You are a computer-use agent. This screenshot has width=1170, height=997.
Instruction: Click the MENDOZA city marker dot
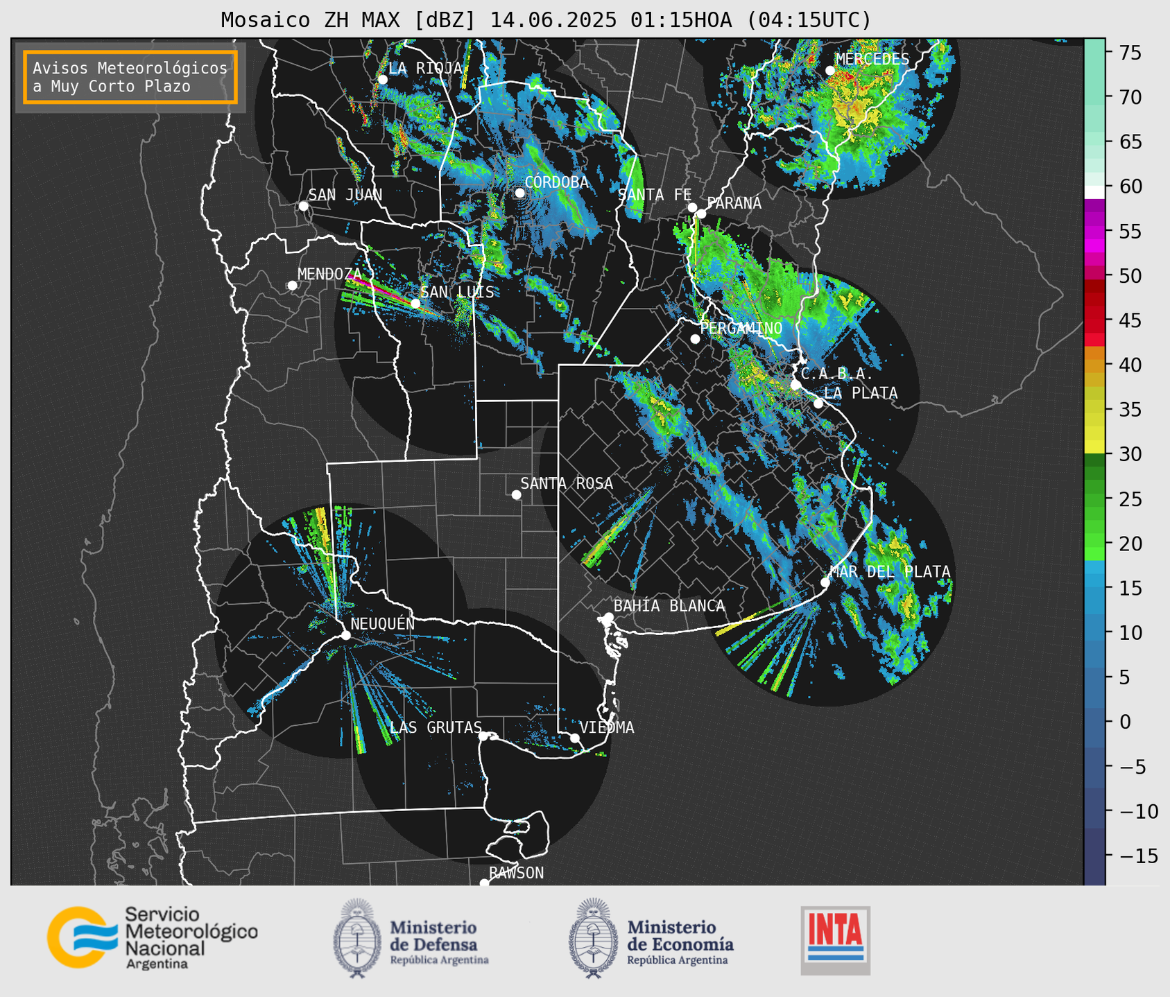click(x=293, y=286)
